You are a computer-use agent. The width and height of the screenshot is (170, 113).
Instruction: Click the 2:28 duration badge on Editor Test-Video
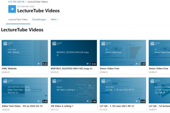[x=45, y=102]
